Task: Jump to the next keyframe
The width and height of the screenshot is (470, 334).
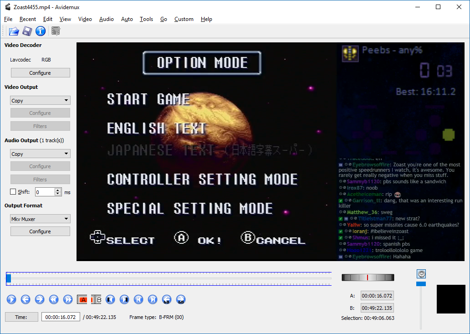Action: 68,299
